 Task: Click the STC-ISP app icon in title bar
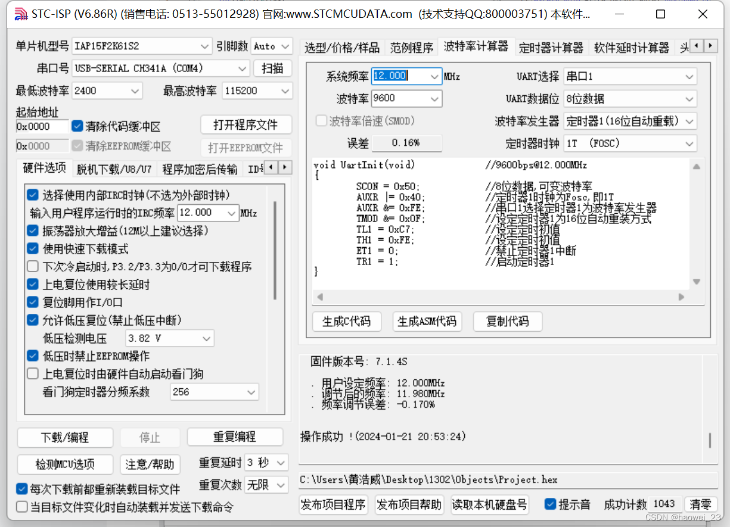(x=20, y=14)
